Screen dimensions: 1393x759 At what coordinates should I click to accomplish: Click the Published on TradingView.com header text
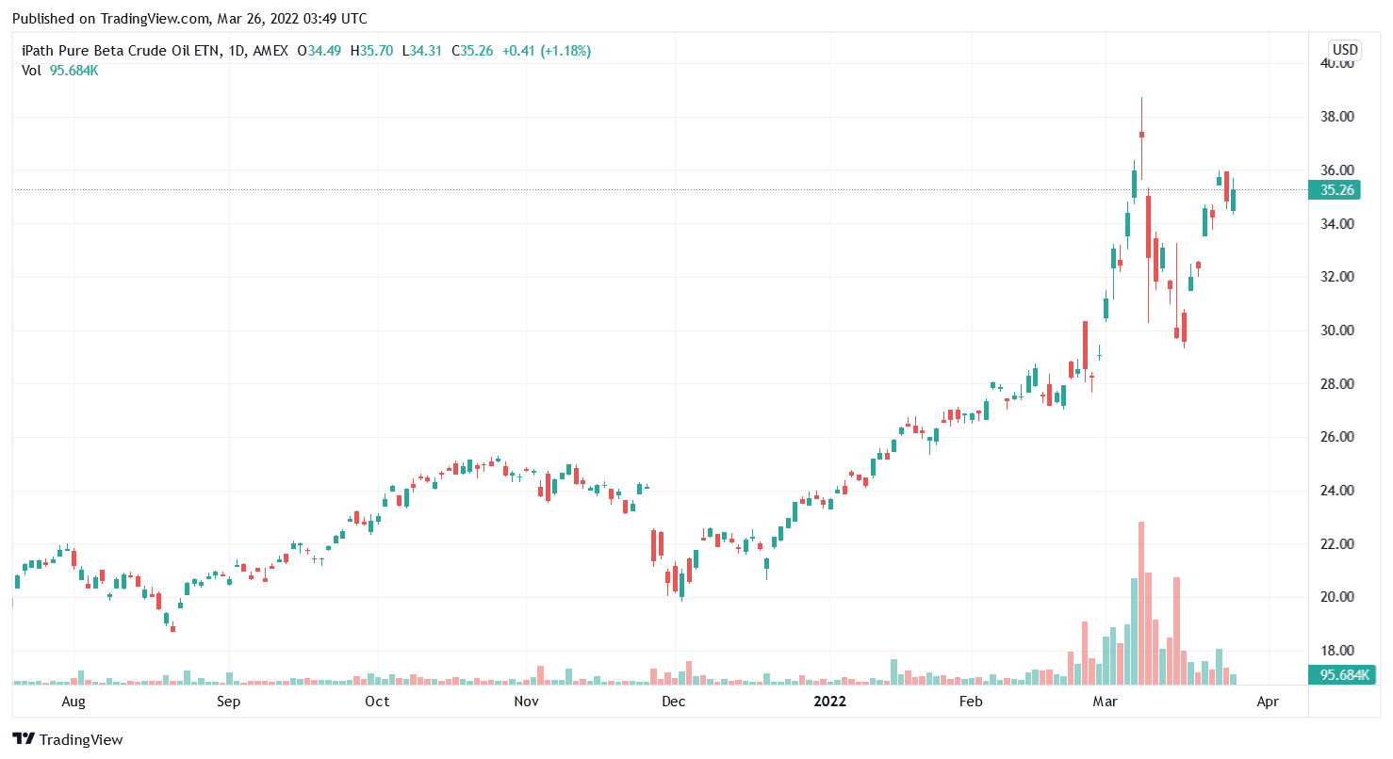[189, 19]
